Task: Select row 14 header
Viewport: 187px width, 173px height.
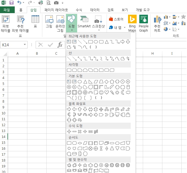Action: (4, 137)
